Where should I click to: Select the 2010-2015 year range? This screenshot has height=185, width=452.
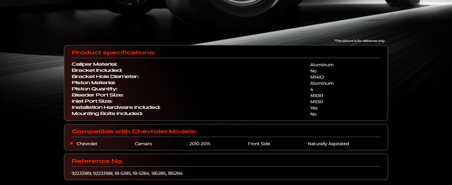(200, 144)
